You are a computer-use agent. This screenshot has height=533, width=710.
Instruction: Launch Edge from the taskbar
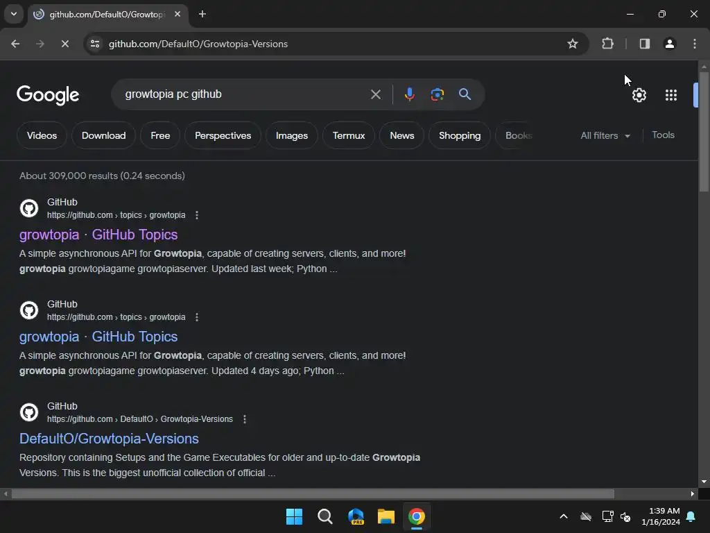[x=356, y=516]
